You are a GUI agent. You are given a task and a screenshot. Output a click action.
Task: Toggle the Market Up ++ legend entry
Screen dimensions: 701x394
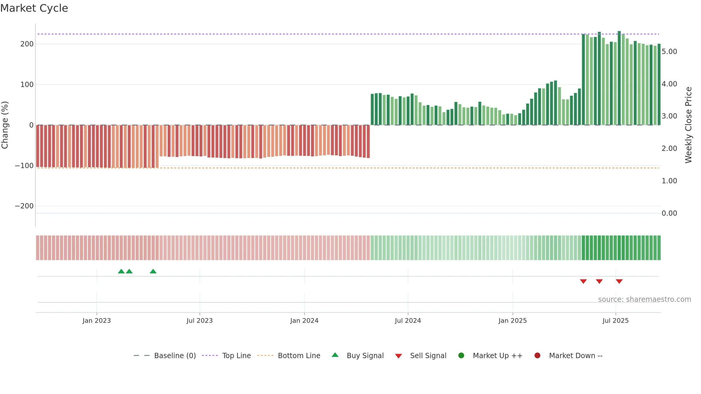click(x=490, y=355)
